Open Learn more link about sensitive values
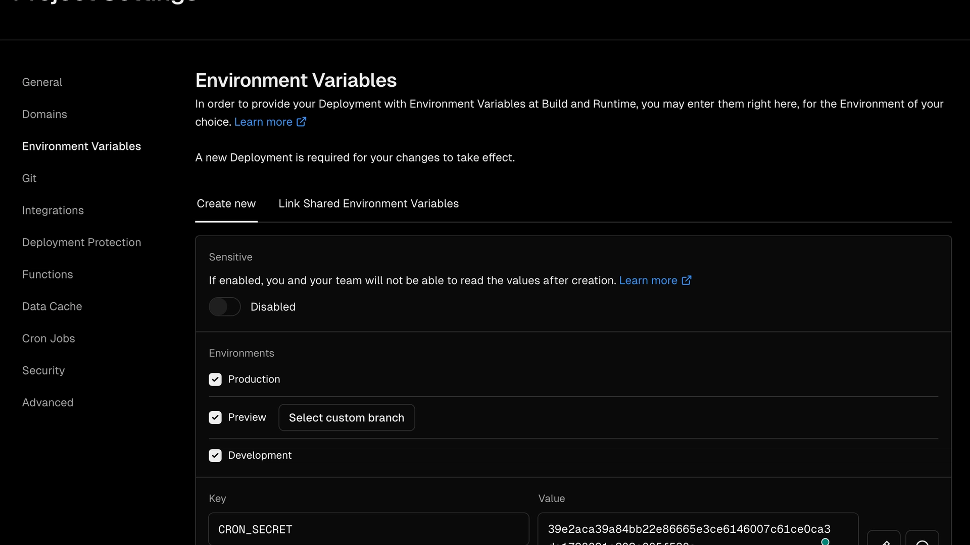This screenshot has width=970, height=545. pos(648,281)
